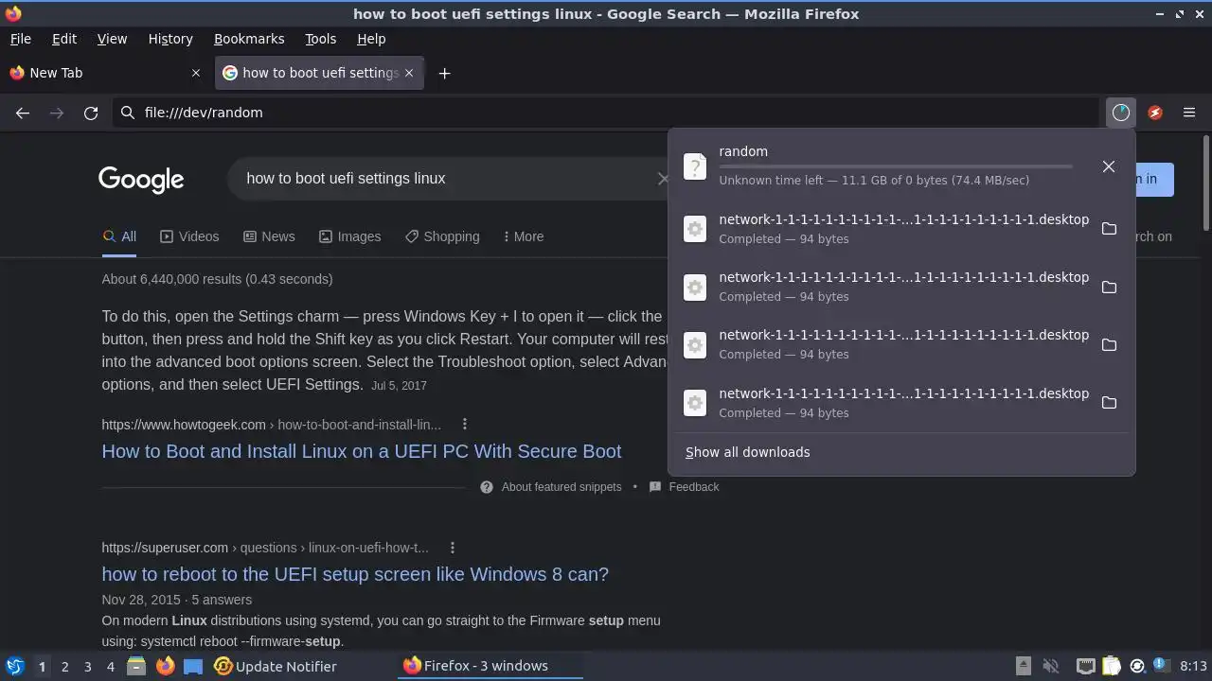
Task: Clear the Google search box text
Action: (x=663, y=179)
